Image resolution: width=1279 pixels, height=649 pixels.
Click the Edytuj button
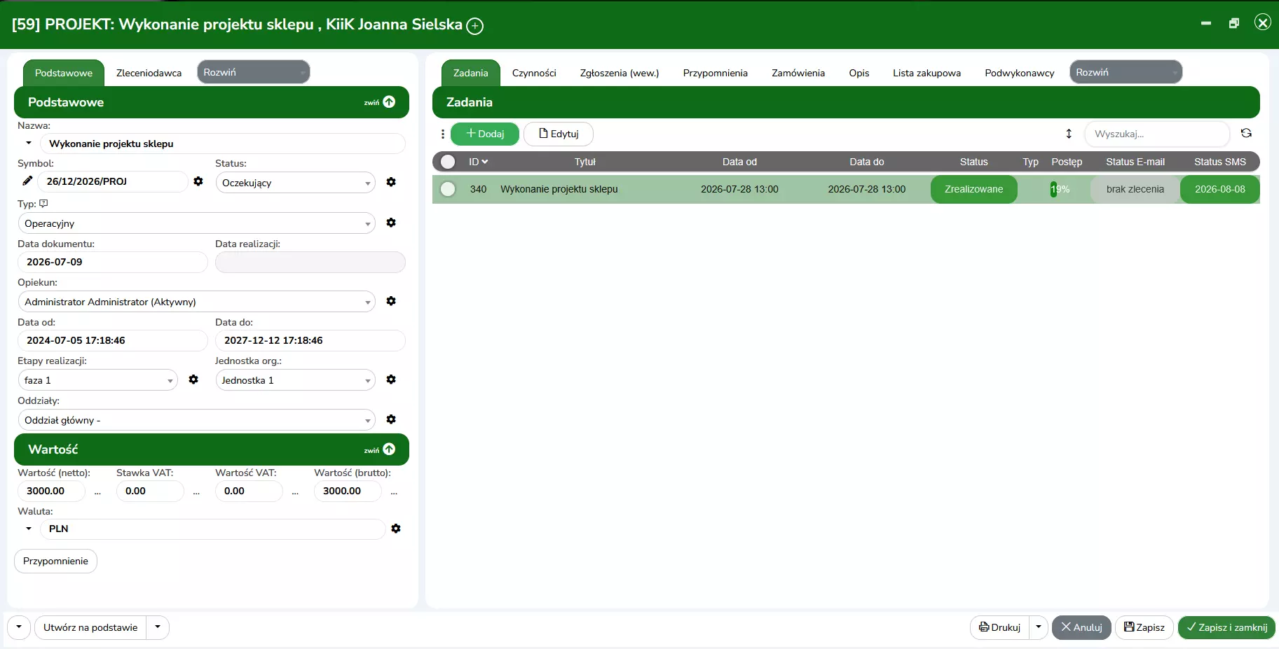pyautogui.click(x=559, y=134)
